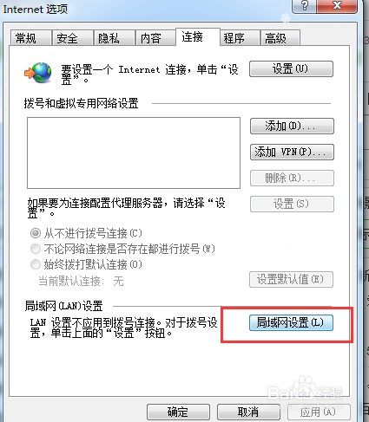Viewport: 369px width, 422px height.
Task: Open 局域网设置(L) button
Action: 291,322
